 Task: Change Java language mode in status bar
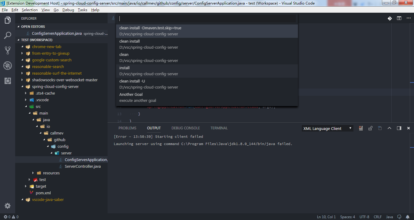click(389, 217)
